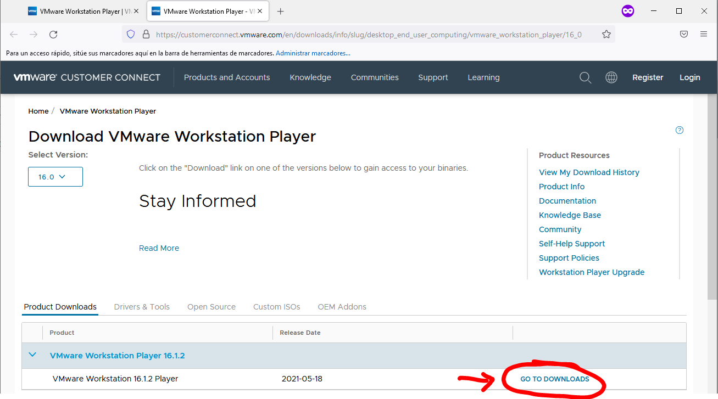Open a new tab with the plus icon
The width and height of the screenshot is (718, 399).
281,11
